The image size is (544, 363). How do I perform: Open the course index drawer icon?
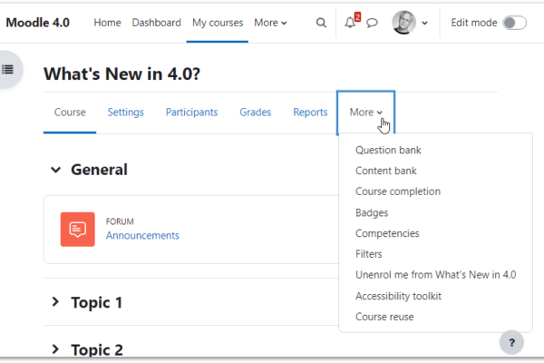(7, 70)
